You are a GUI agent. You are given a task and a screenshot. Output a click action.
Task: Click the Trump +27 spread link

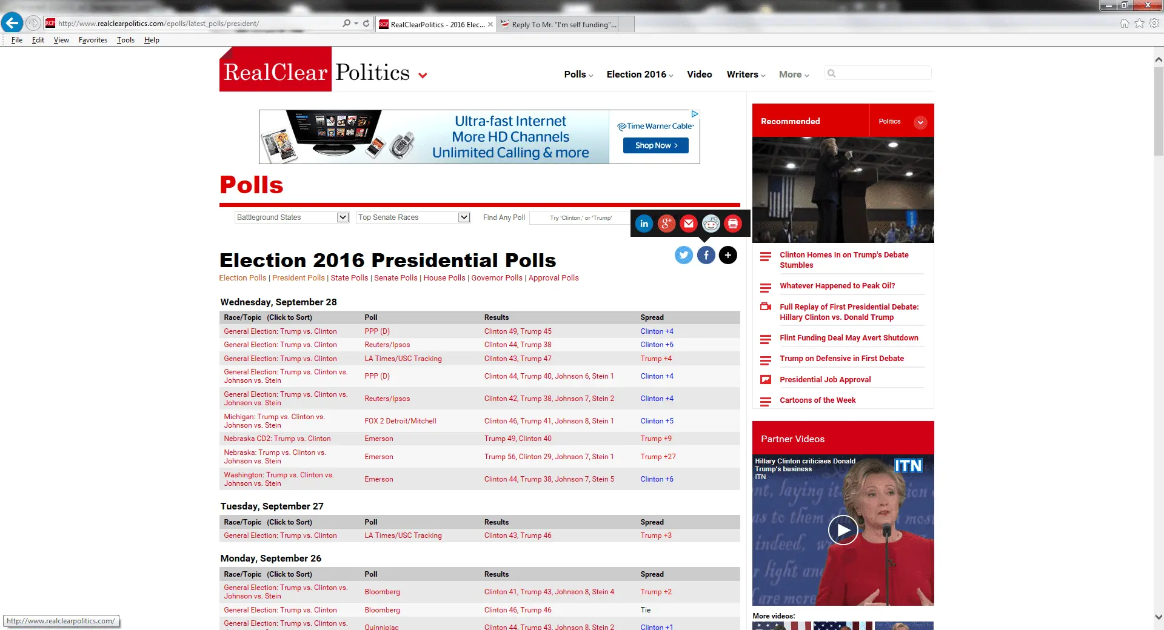658,457
